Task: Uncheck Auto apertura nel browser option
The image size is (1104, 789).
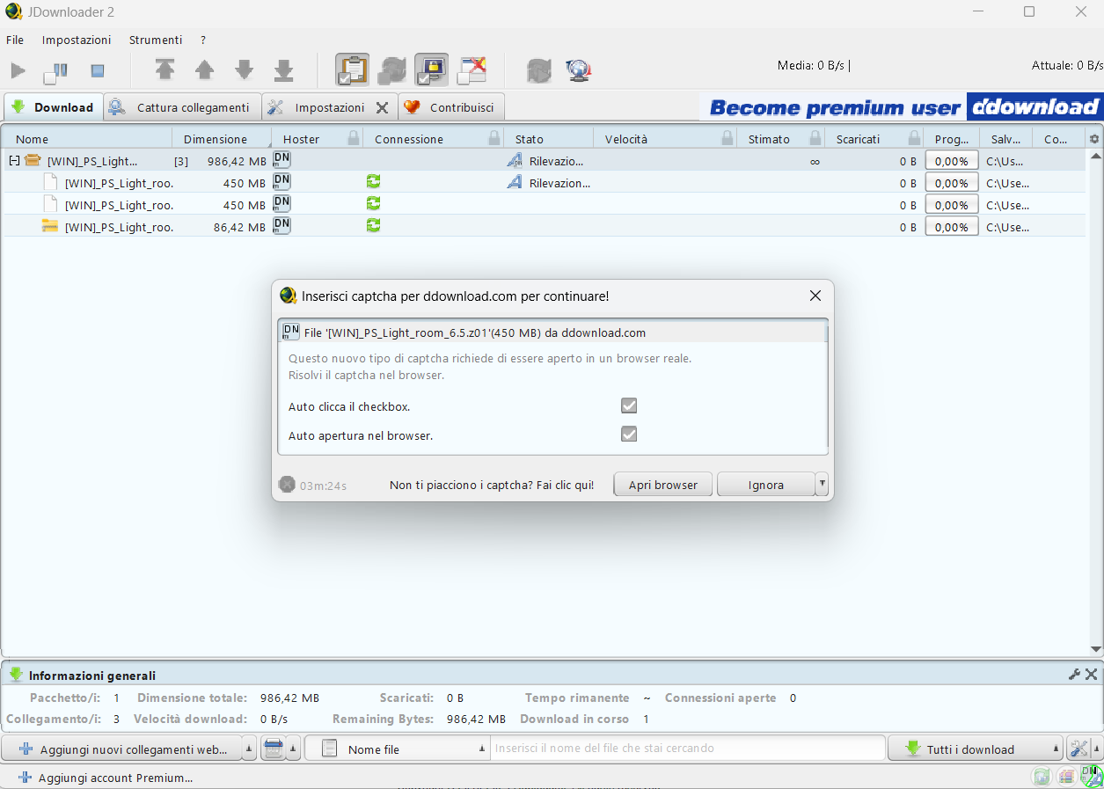Action: [628, 434]
